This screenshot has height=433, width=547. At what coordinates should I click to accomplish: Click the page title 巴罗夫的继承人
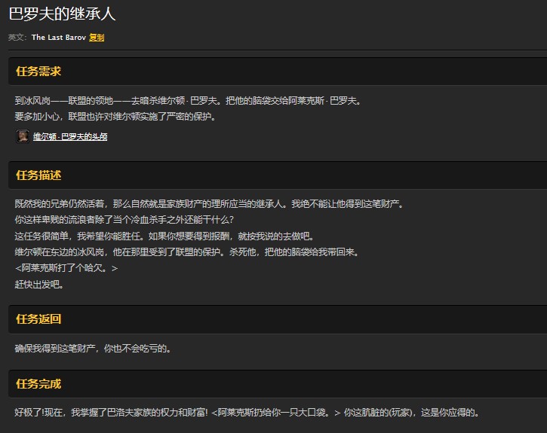point(62,14)
